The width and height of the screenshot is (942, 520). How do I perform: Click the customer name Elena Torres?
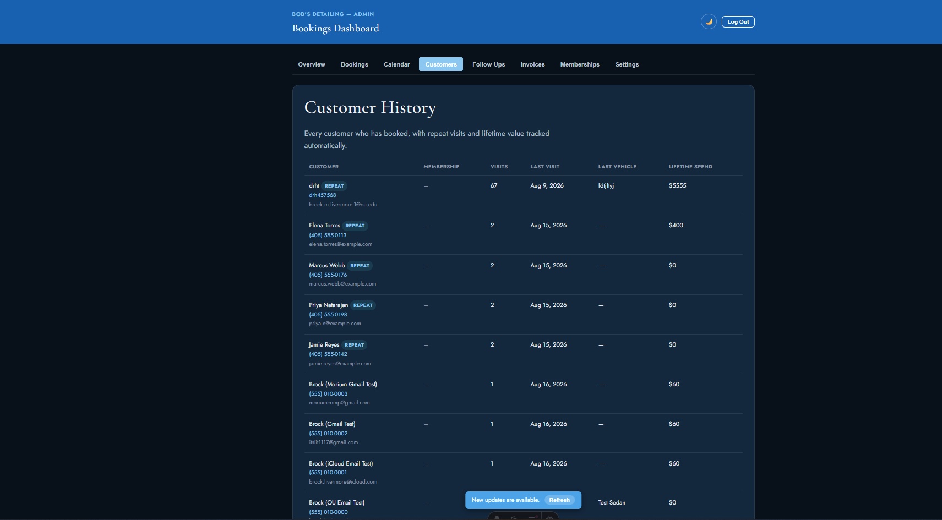pyautogui.click(x=324, y=225)
